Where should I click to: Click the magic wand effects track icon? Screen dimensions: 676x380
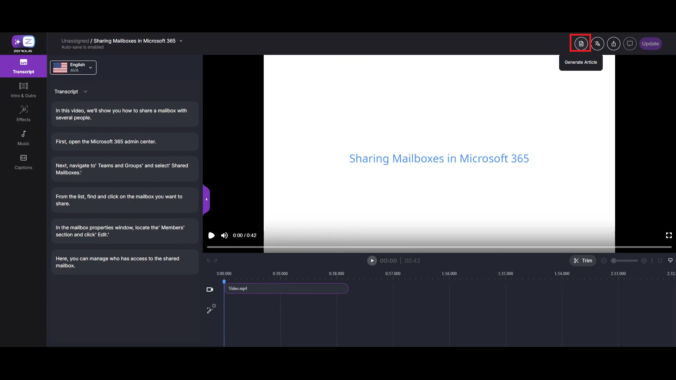coord(211,309)
